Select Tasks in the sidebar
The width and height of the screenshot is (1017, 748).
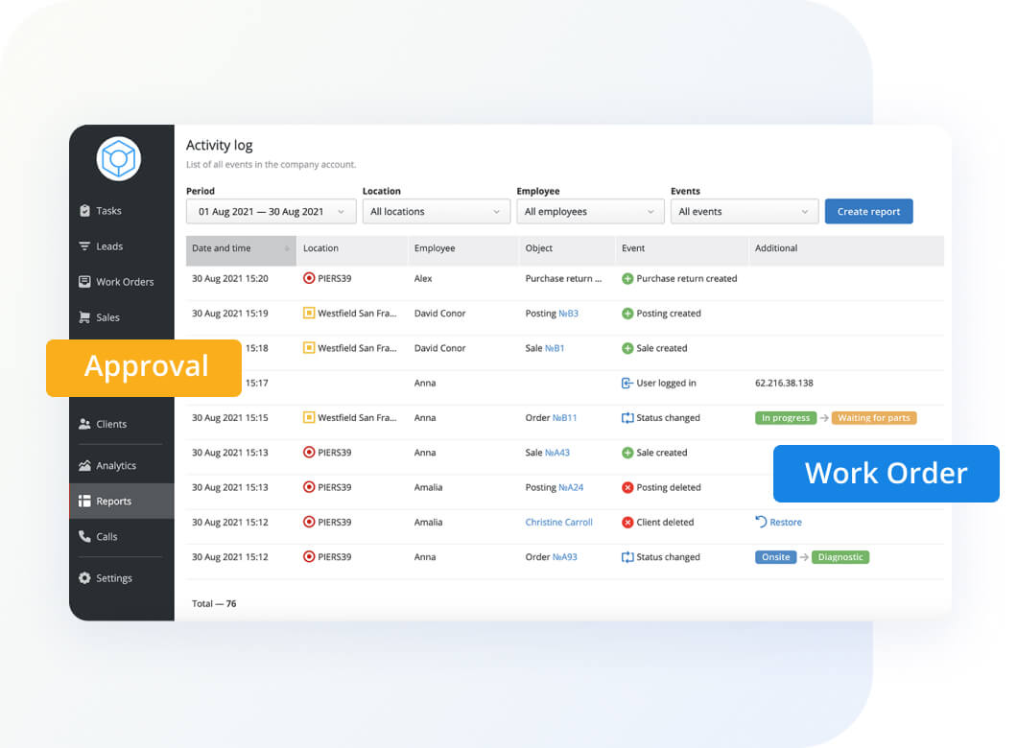pyautogui.click(x=108, y=210)
